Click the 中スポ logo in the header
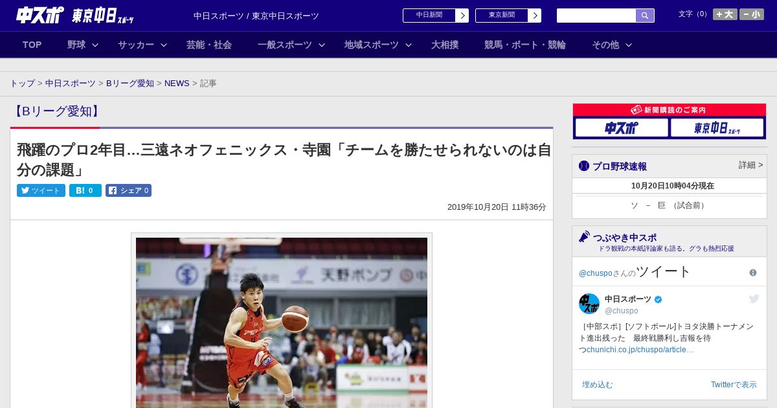Screen dimensions: 777x408 [40, 15]
